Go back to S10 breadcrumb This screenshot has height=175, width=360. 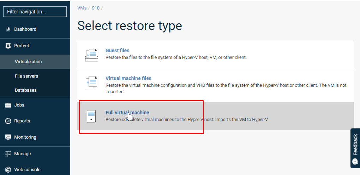coord(96,8)
